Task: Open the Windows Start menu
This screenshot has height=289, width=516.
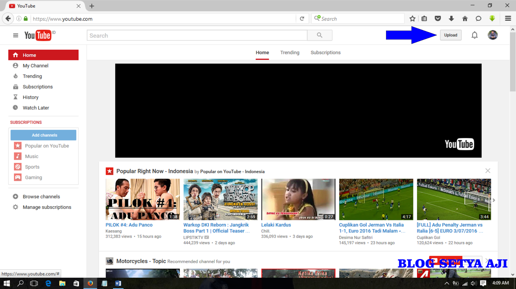Action: coord(6,283)
